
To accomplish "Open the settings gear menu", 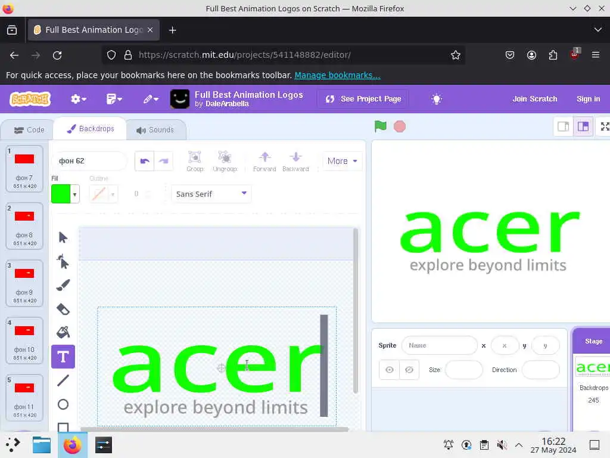I will point(78,99).
